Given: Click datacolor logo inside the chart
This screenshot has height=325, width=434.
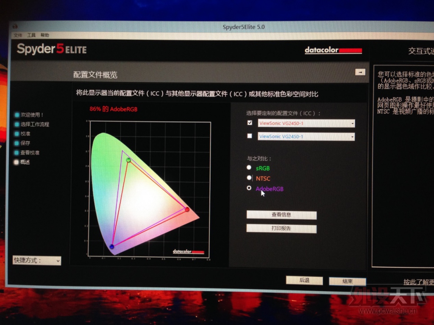Looking at the screenshot, I should point(189,251).
